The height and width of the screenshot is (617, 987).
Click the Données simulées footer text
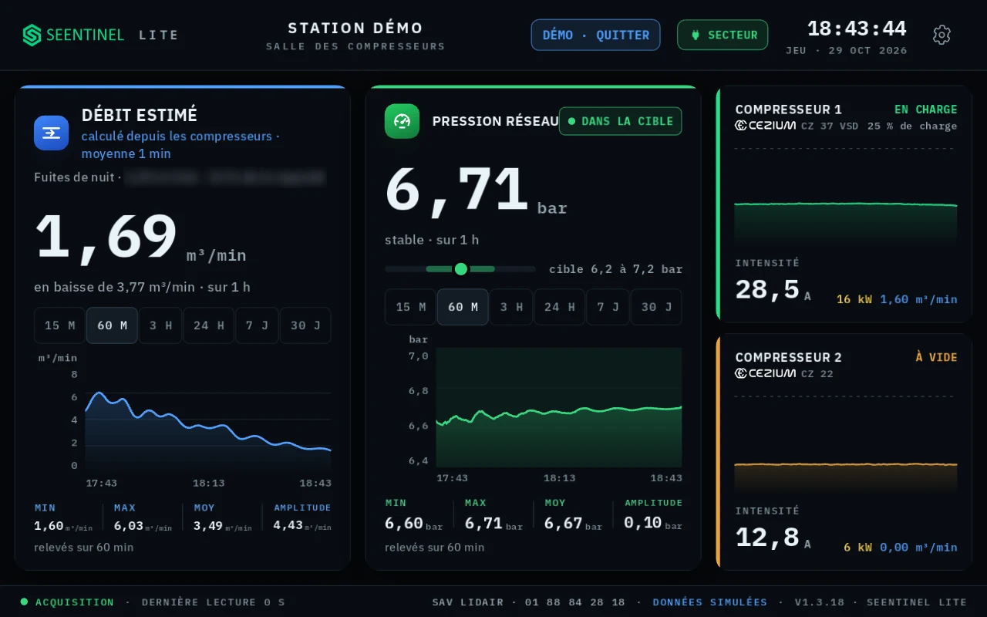[710, 602]
